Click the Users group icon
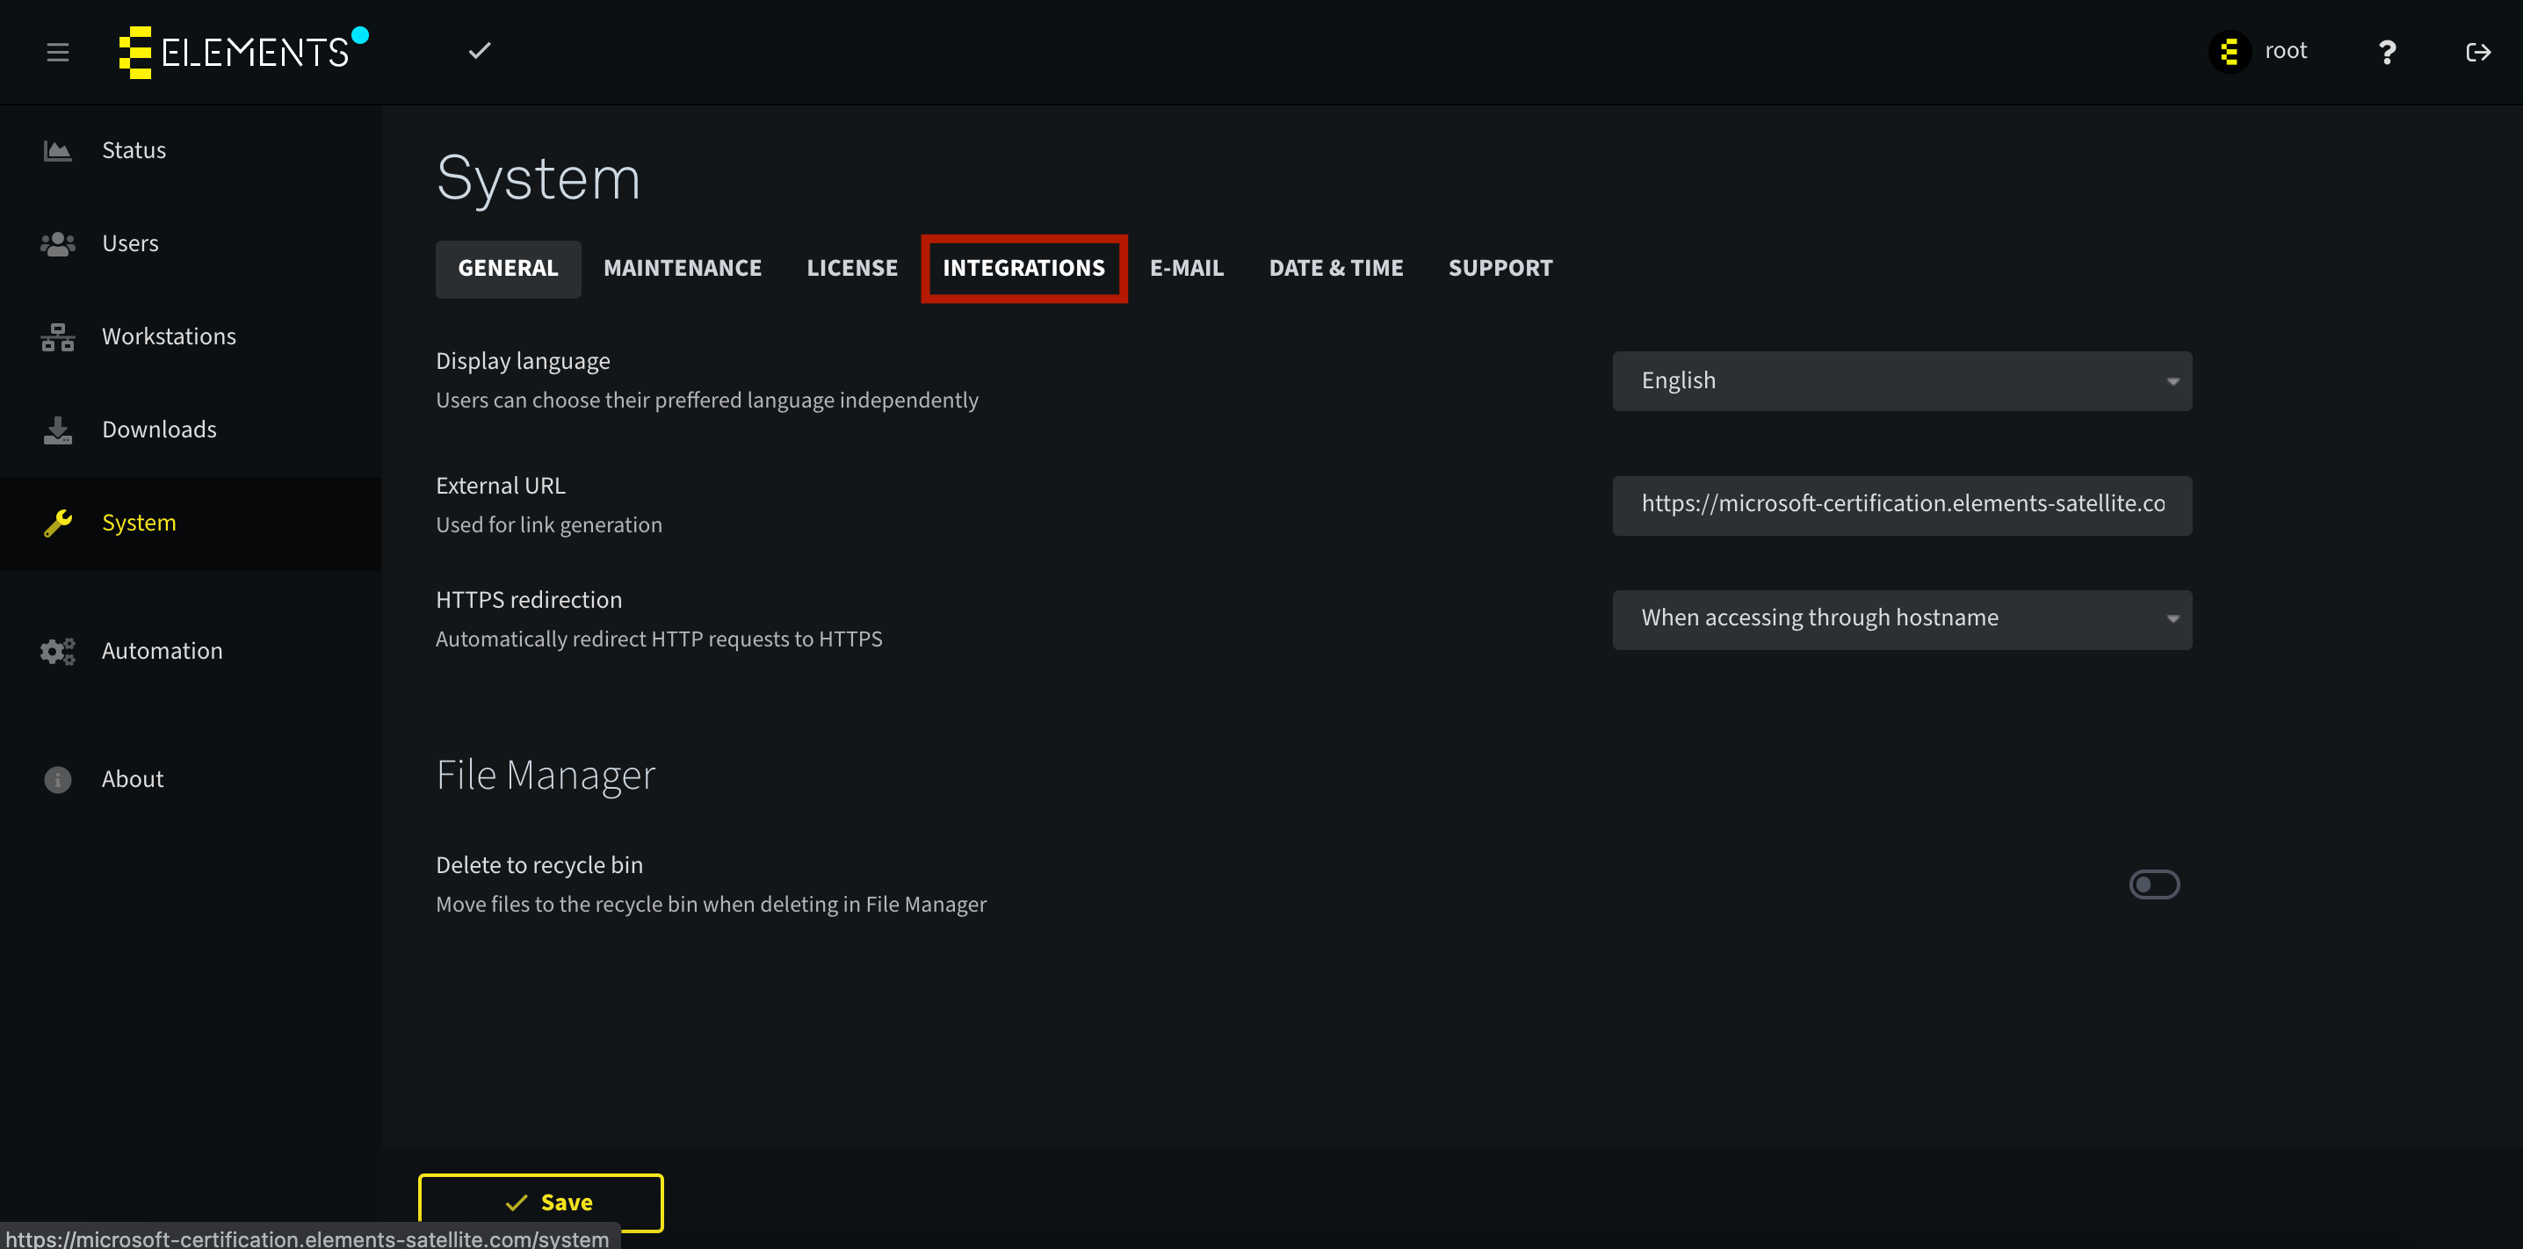The image size is (2523, 1249). [58, 244]
